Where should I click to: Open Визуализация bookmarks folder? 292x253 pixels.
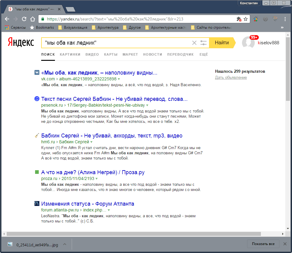point(73,28)
